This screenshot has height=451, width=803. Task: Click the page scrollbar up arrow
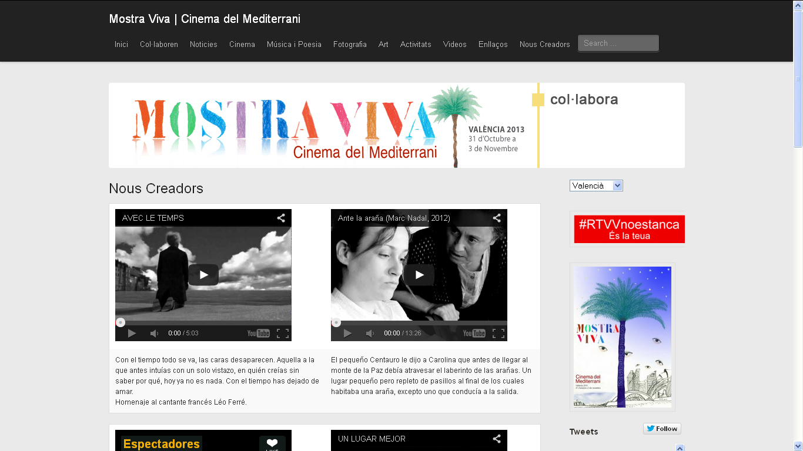pyautogui.click(x=798, y=5)
